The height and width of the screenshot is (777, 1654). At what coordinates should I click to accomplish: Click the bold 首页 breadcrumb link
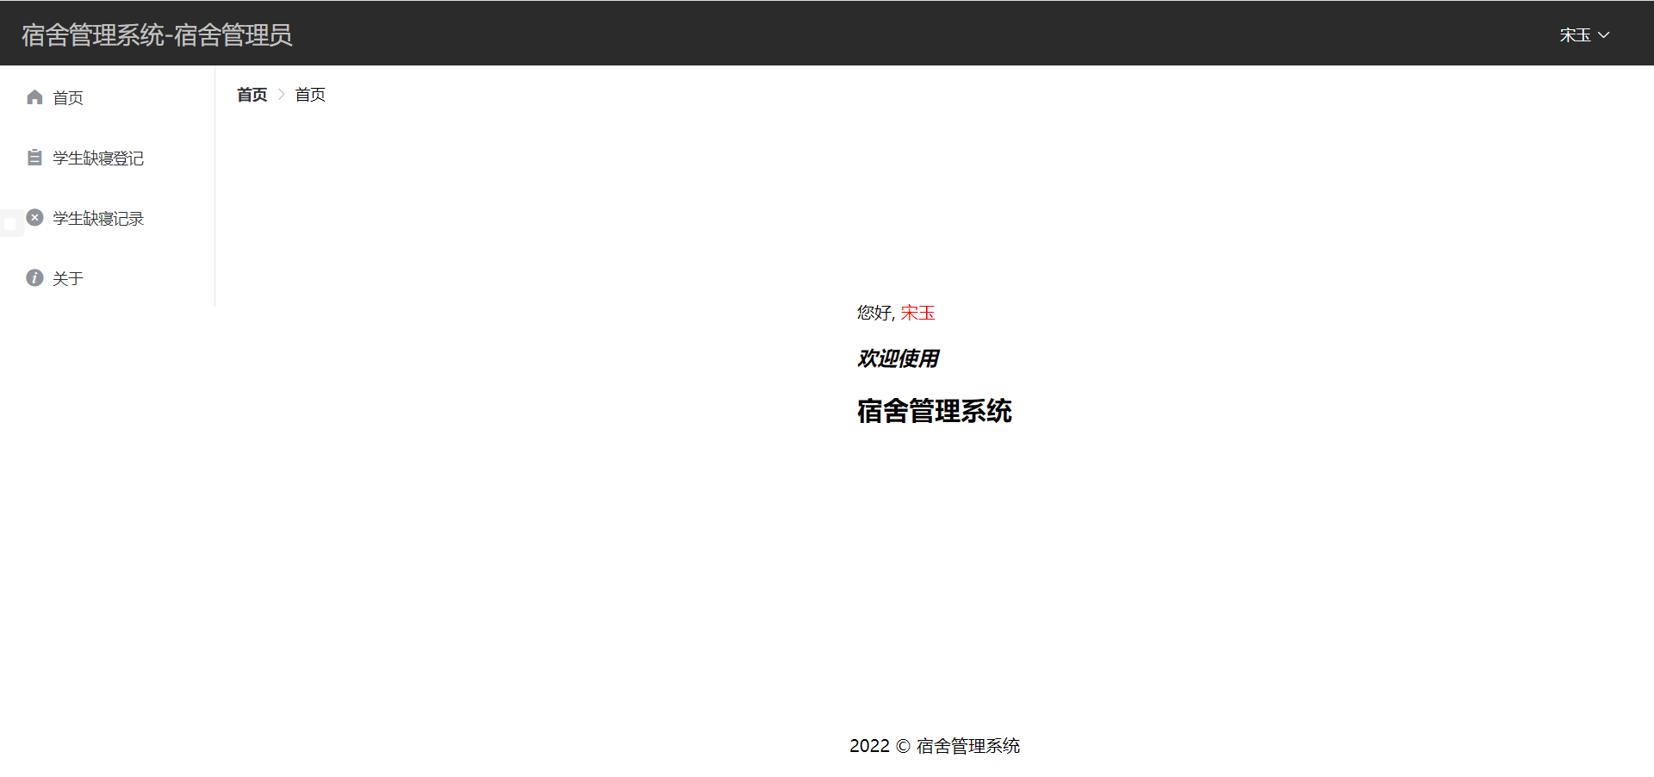click(x=252, y=95)
